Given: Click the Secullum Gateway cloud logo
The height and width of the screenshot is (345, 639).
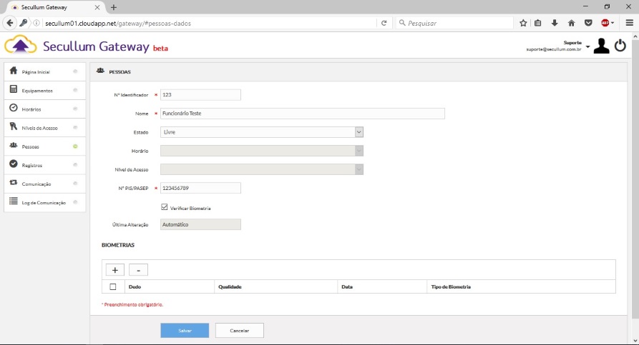Looking at the screenshot, I should 20,46.
